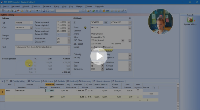Click the filter funnel icon after search box

pyautogui.click(x=83, y=11)
